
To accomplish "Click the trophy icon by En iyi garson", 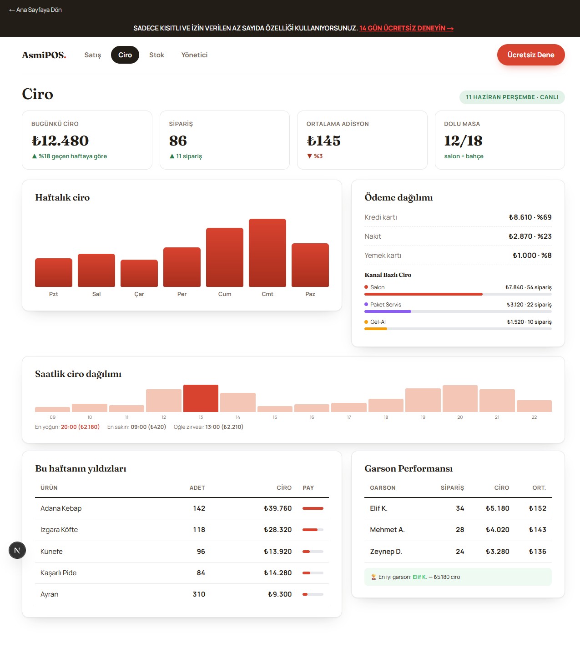I will (373, 577).
